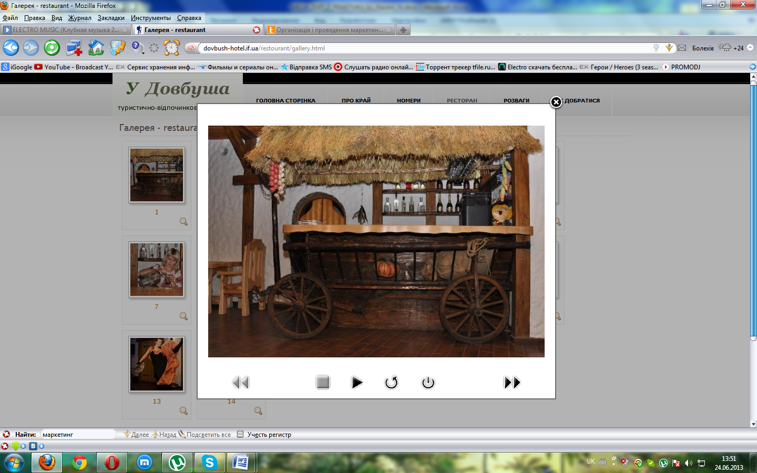757x473 pixels.
Task: Go back with the blue back arrow
Action: click(x=11, y=48)
